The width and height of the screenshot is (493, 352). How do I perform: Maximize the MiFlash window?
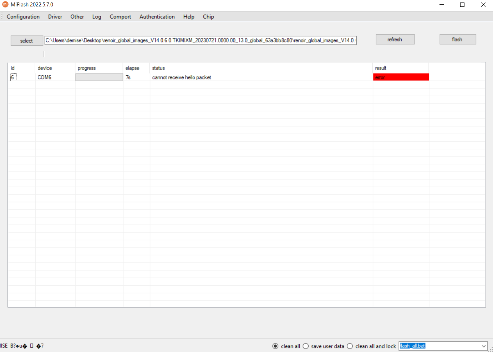(462, 5)
